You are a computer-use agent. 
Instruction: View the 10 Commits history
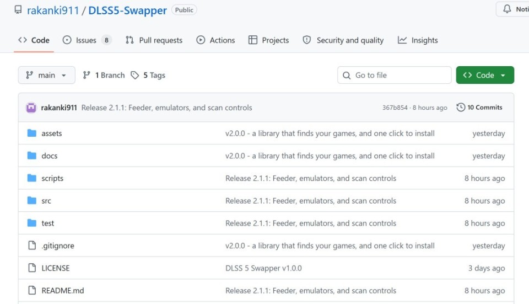tap(479, 108)
